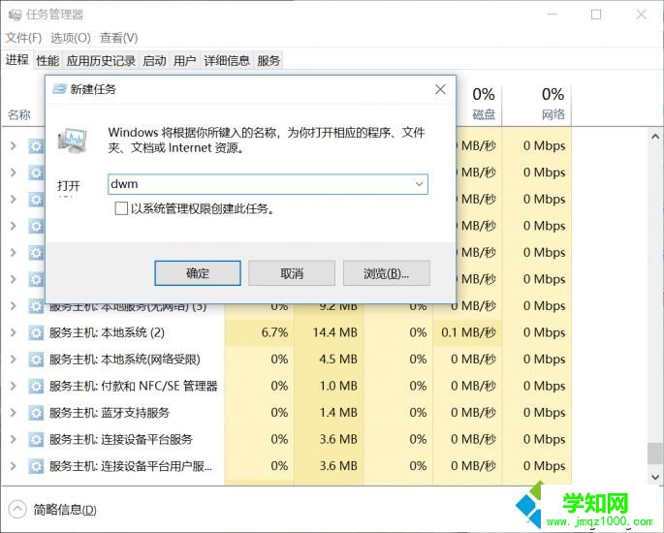Open the dwm command history dropdown arrow
The height and width of the screenshot is (533, 664).
(x=419, y=184)
